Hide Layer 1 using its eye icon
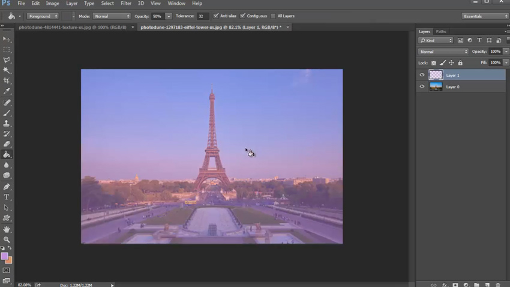The height and width of the screenshot is (287, 510). [422, 75]
